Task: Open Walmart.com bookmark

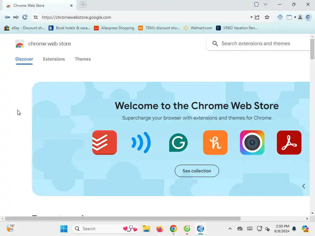Action: [x=198, y=28]
